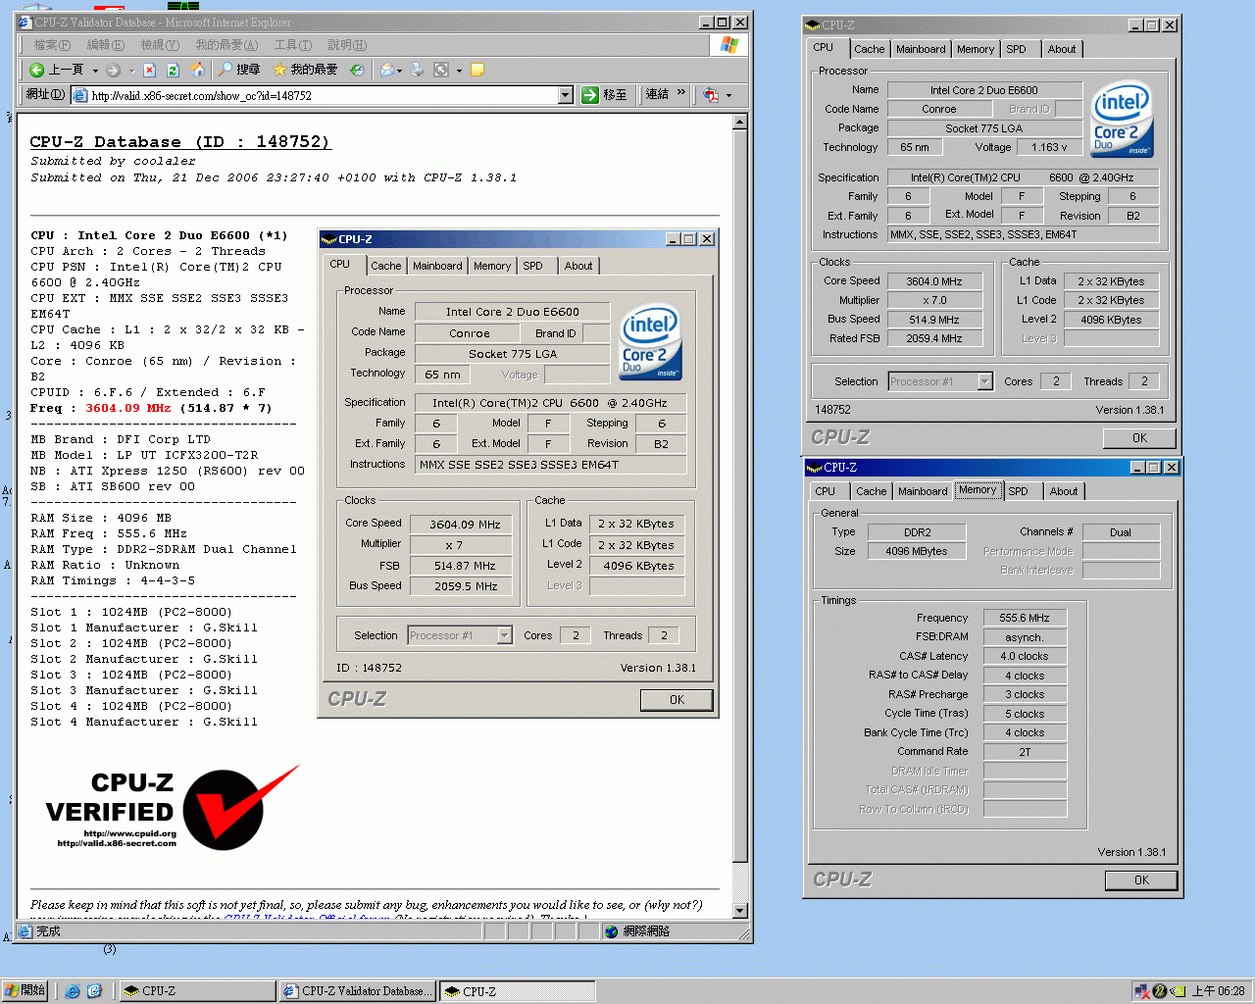This screenshot has height=1004, width=1255.
Task: Open the Favorites menu (我的最愛) in IE
Action: tap(226, 45)
